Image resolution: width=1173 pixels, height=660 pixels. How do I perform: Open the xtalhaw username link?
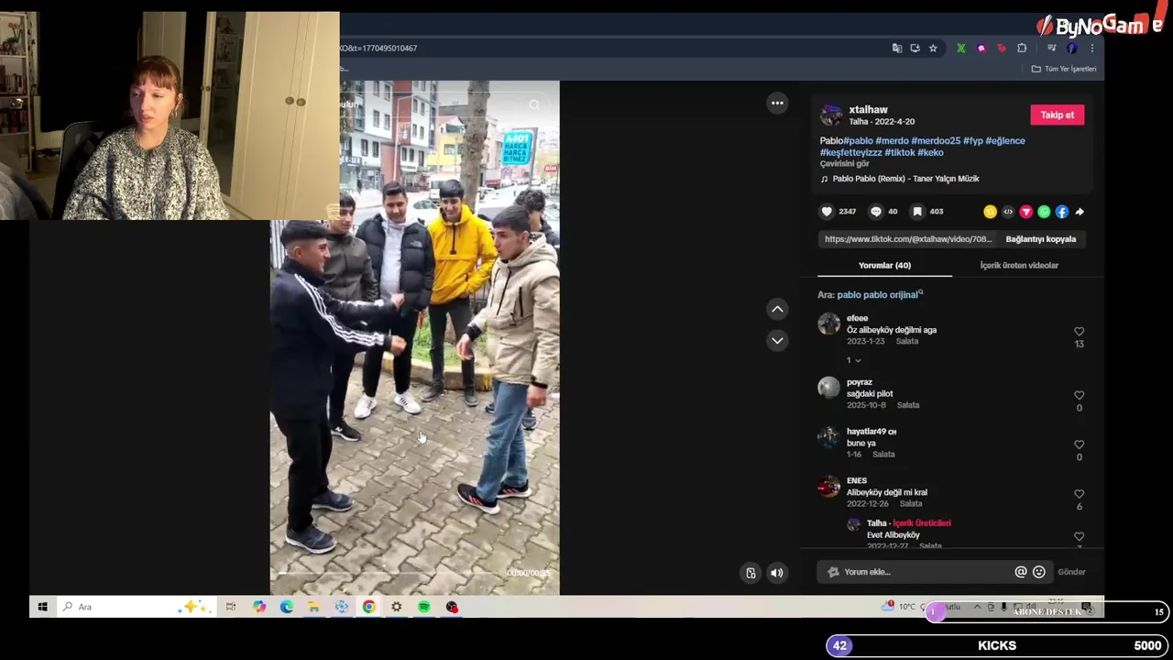coord(868,109)
